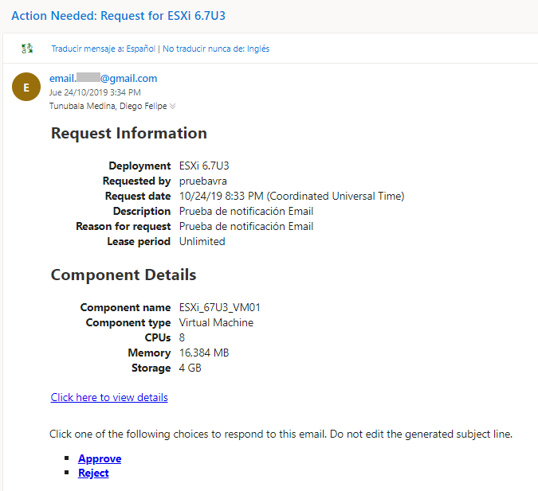Click the sender avatar circle 'E'

click(x=26, y=88)
